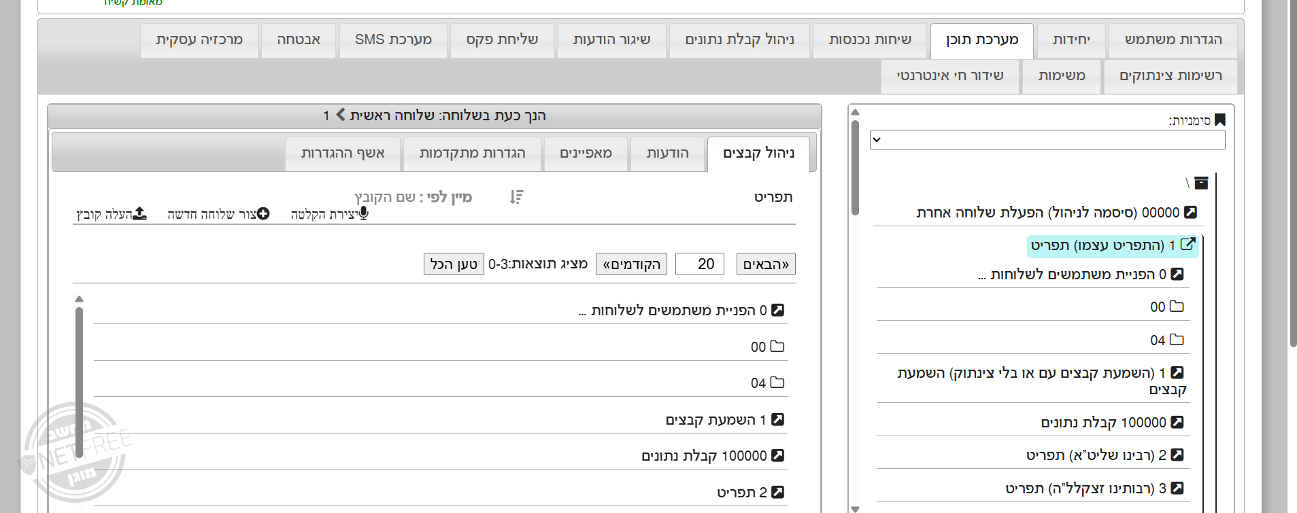Click the results-per-page field showing 20
Image resolution: width=1297 pixels, height=513 pixels.
point(699,264)
